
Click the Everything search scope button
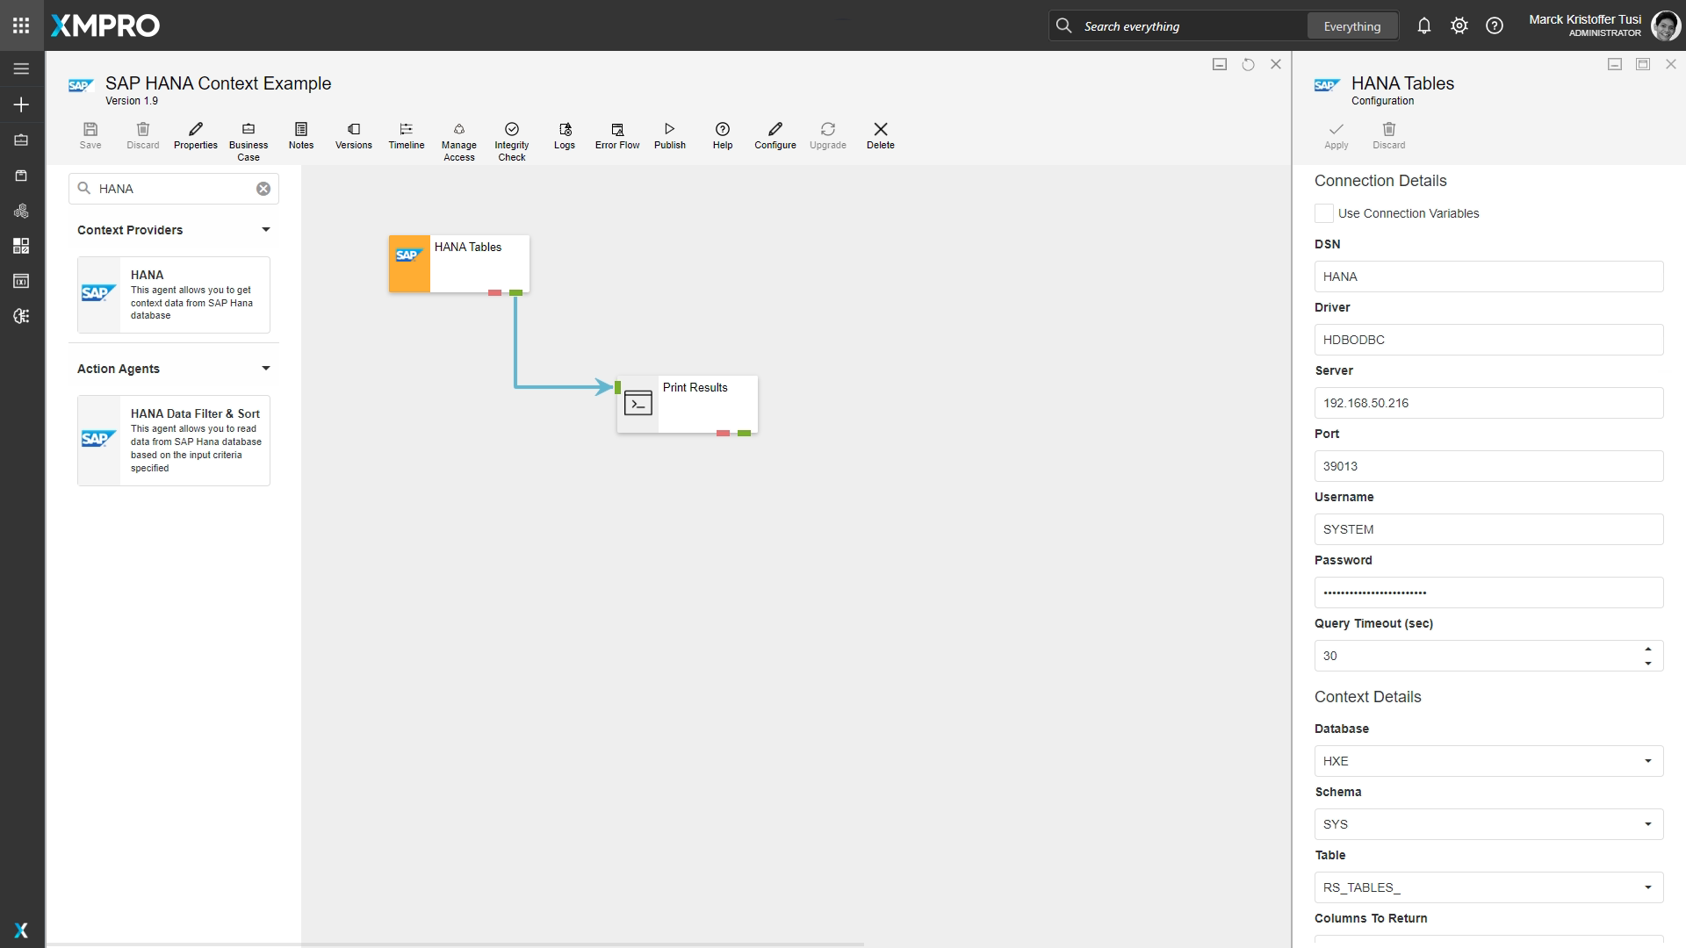point(1351,26)
